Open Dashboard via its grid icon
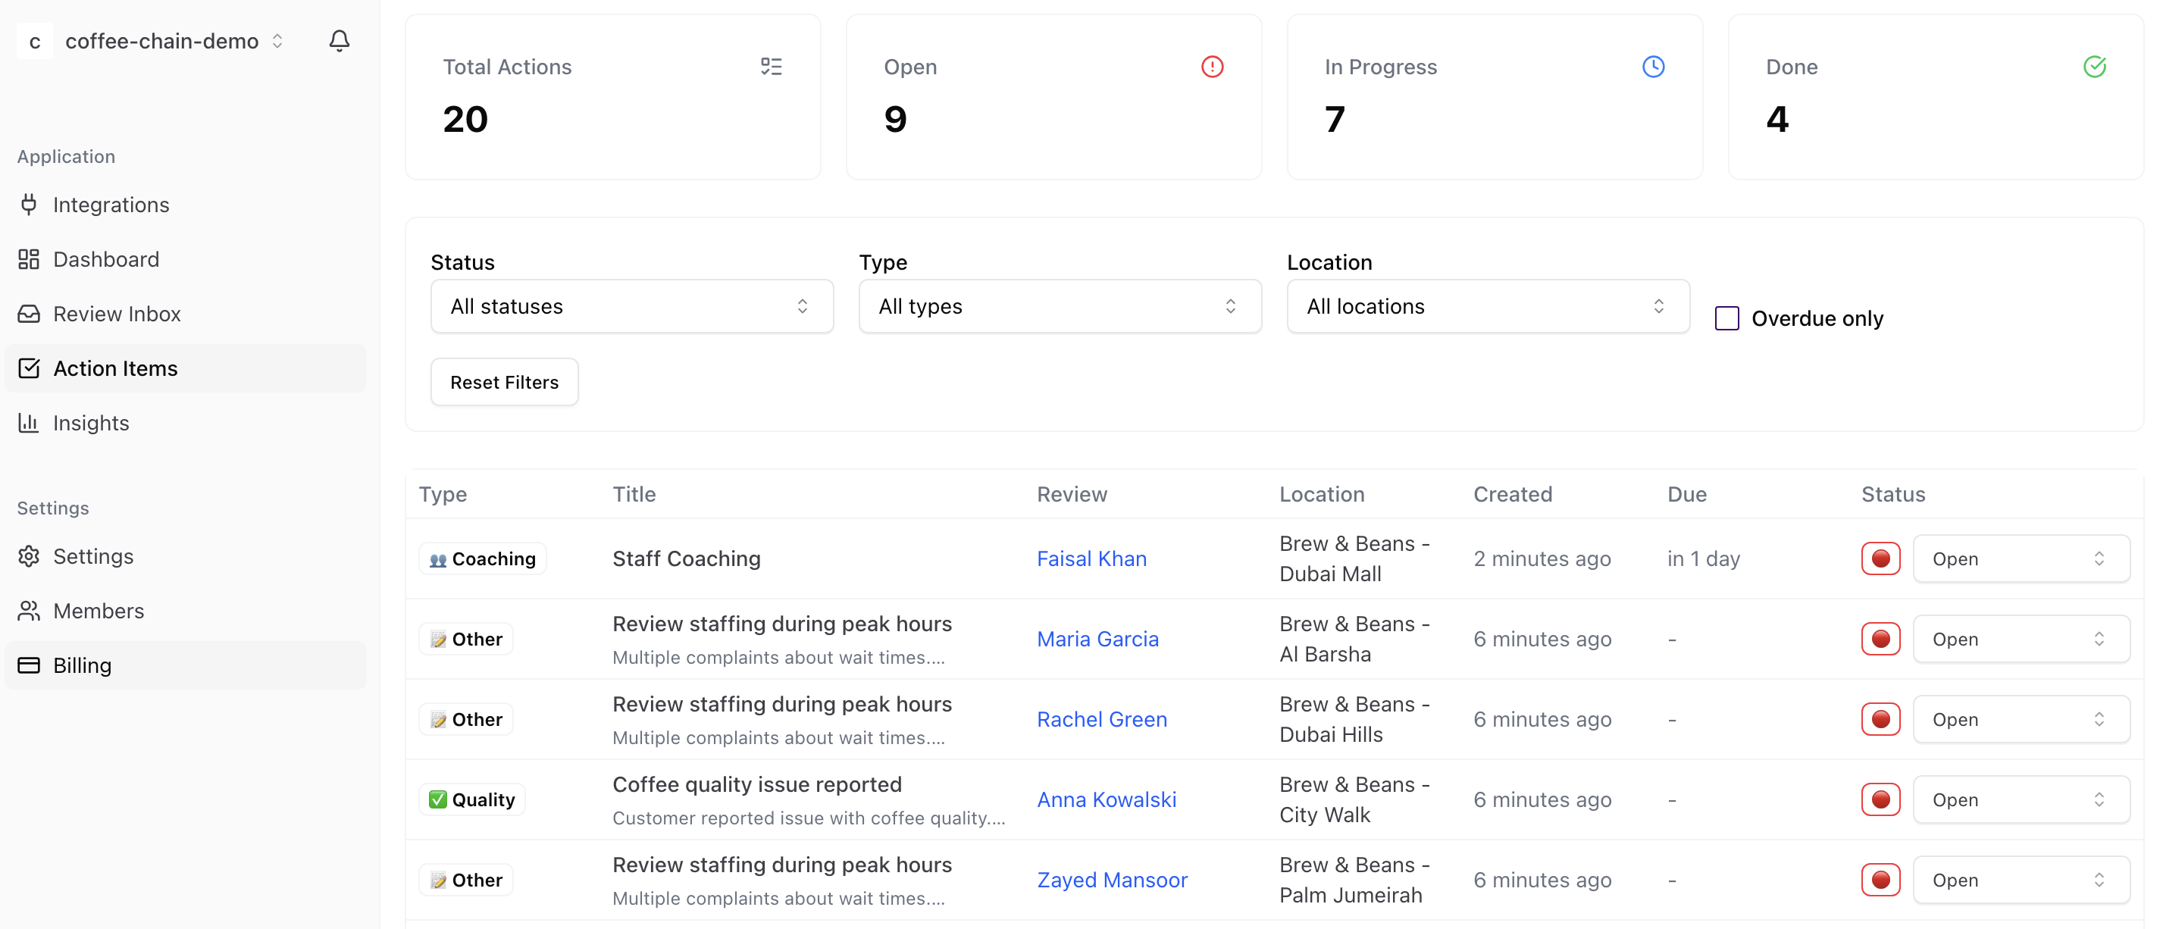 click(29, 259)
